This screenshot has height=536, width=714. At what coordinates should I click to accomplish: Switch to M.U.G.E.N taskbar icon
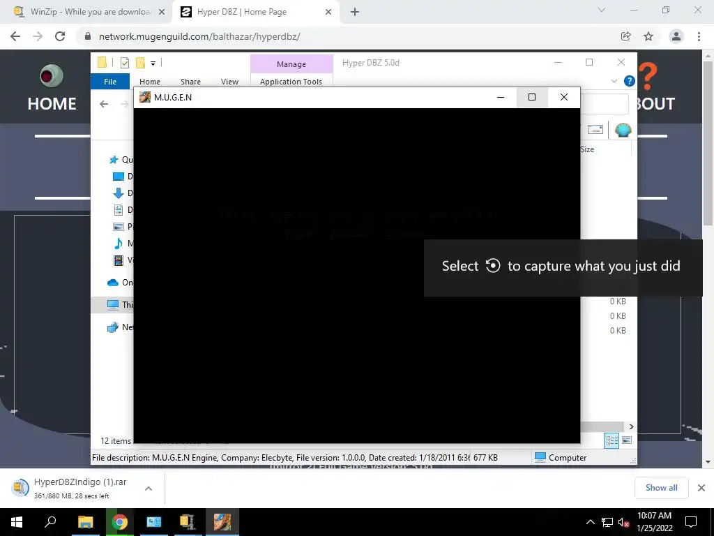tap(222, 522)
